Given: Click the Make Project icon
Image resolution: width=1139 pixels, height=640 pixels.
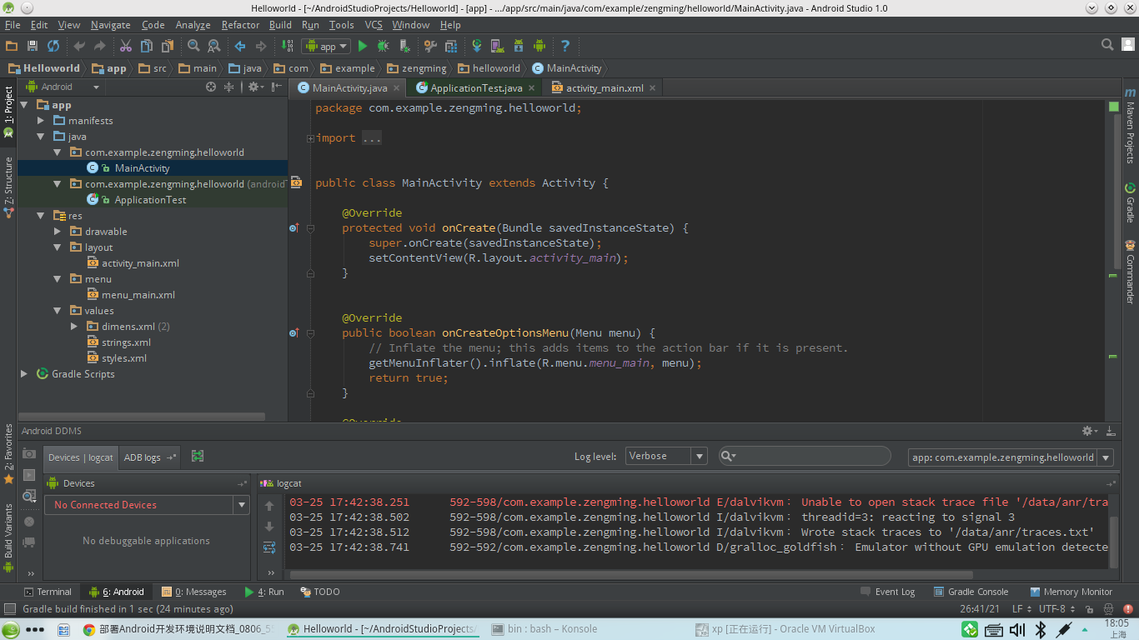Looking at the screenshot, I should point(288,46).
